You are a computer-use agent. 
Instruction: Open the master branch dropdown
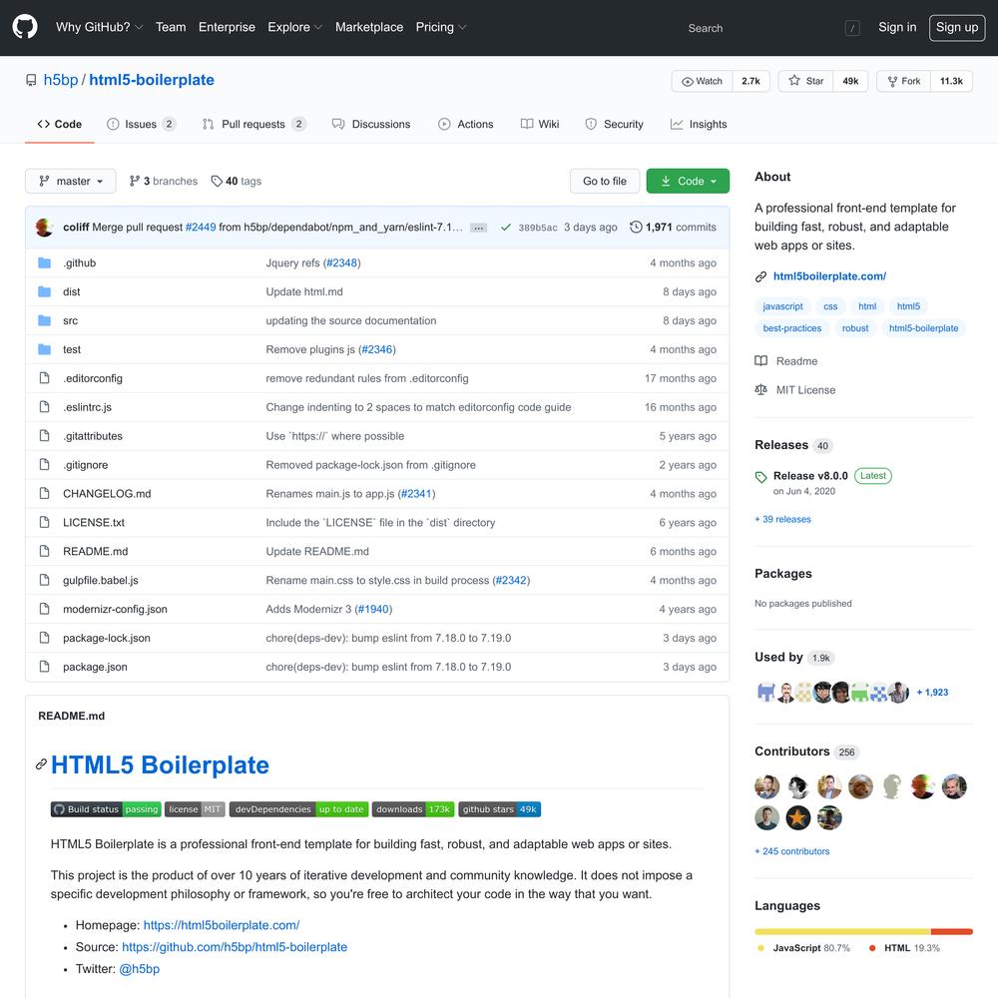(x=71, y=181)
